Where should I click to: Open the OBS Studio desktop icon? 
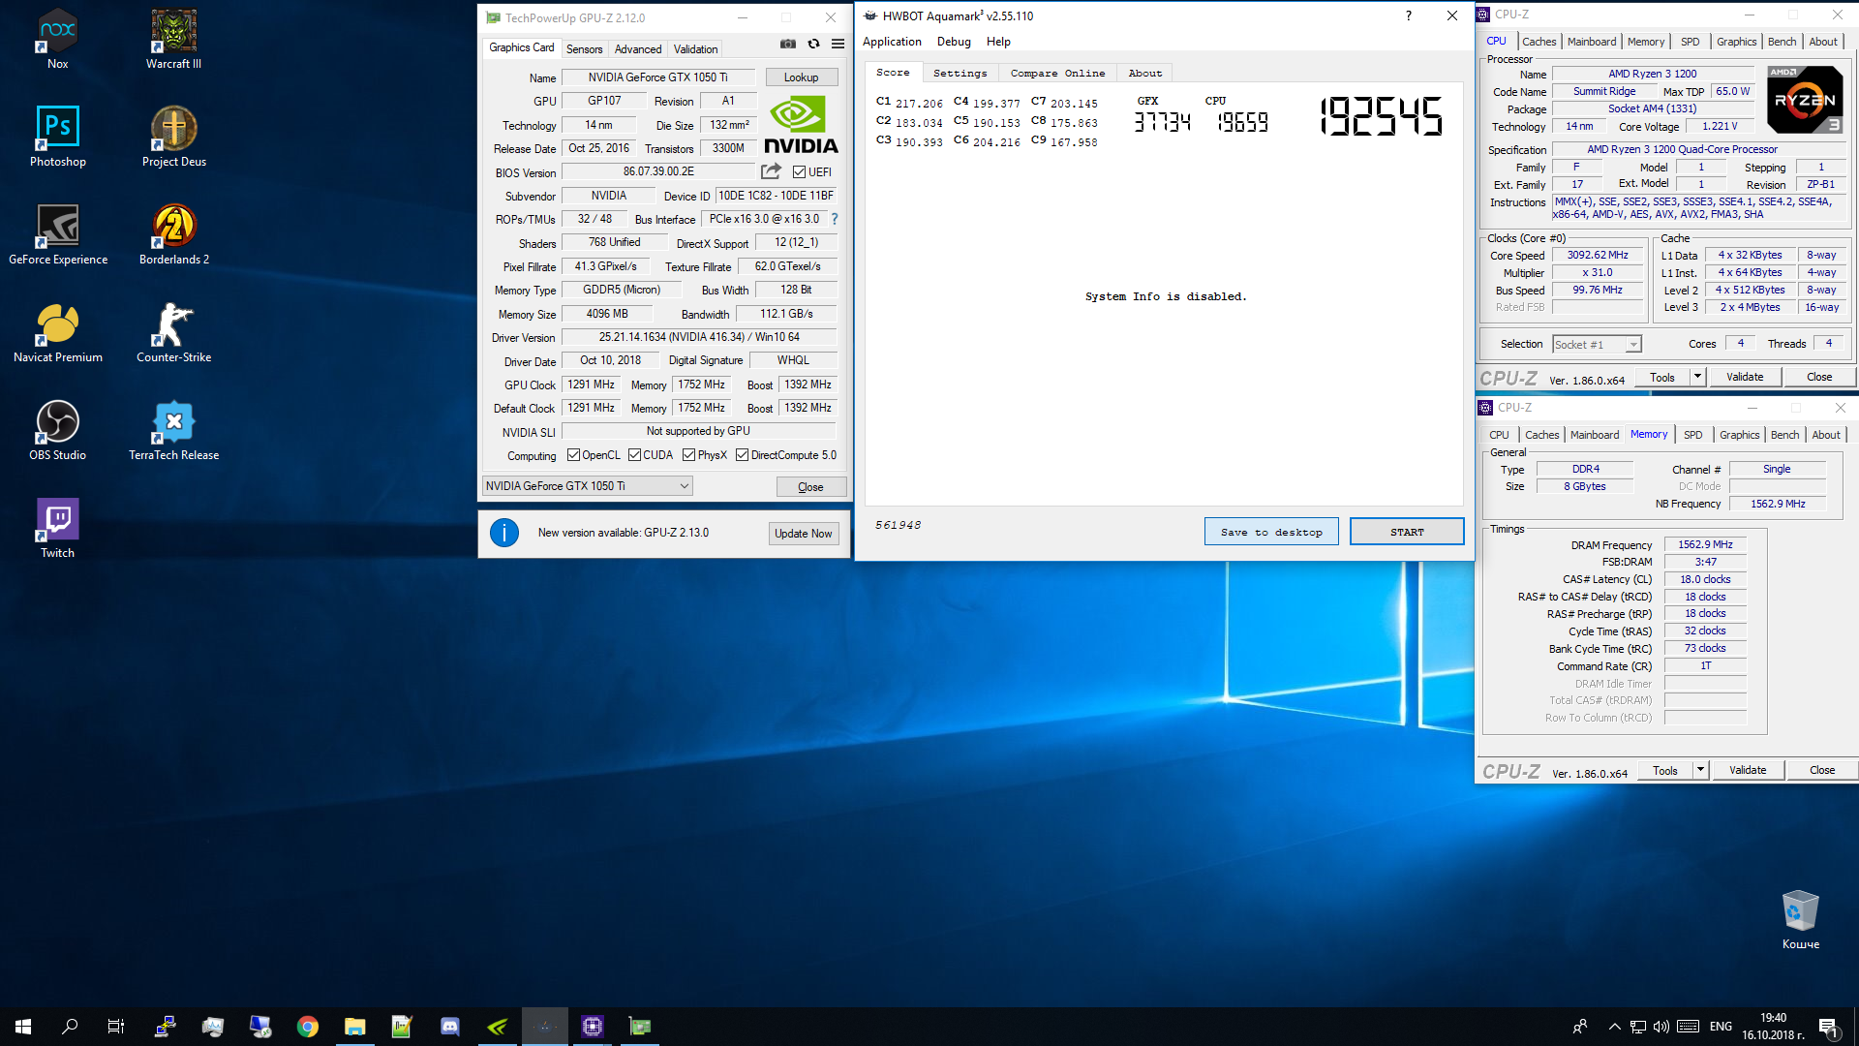click(58, 430)
